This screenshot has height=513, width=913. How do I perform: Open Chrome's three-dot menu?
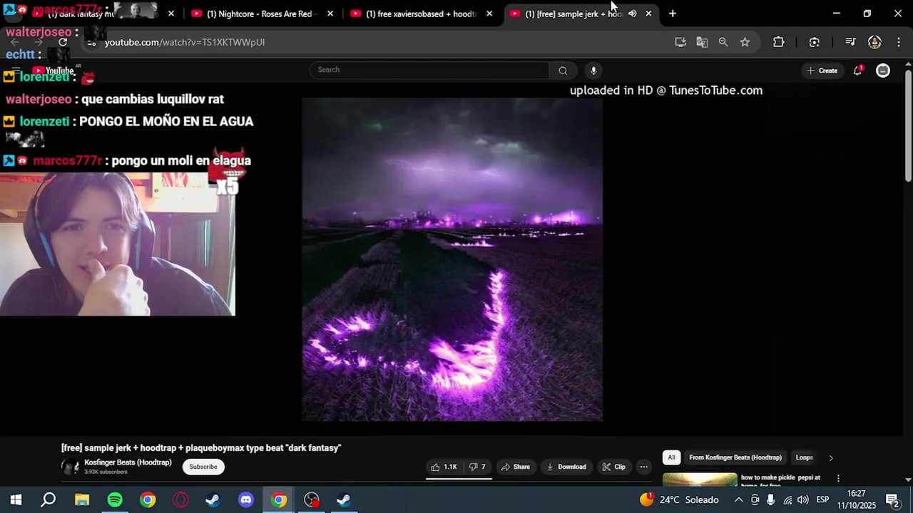click(897, 42)
